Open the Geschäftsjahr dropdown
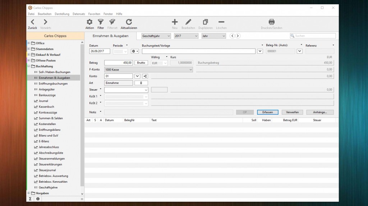This screenshot has height=206, width=368. [x=156, y=36]
